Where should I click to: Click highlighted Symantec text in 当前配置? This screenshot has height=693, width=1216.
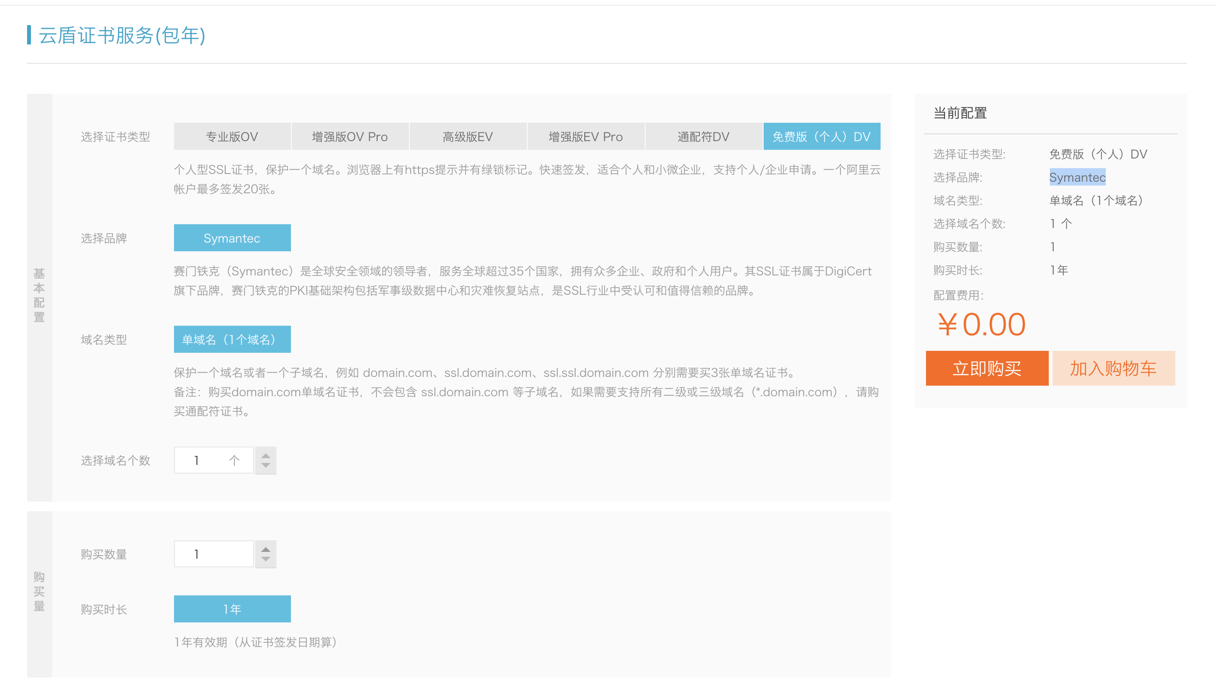pyautogui.click(x=1077, y=177)
